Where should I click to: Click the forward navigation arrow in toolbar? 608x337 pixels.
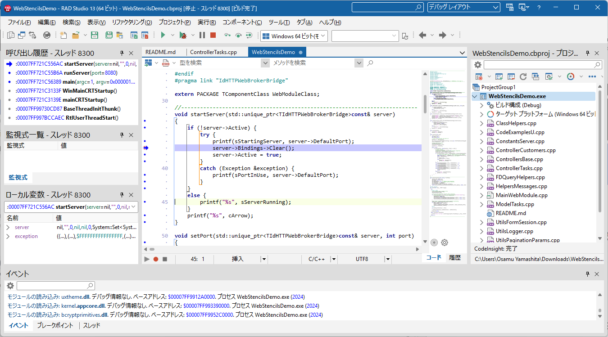(x=442, y=35)
